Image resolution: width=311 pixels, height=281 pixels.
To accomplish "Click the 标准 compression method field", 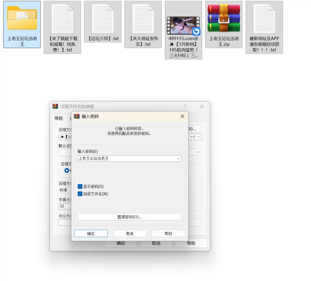I will pyautogui.click(x=65, y=190).
